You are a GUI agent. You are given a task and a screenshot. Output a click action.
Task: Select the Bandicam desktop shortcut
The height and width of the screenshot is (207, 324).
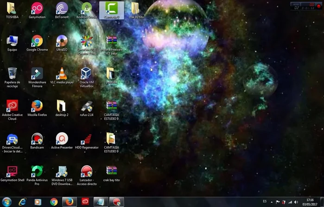37,139
